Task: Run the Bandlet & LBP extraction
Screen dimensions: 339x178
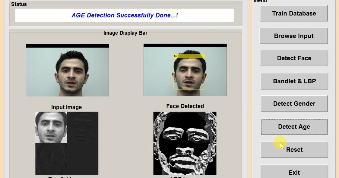Action: (x=294, y=81)
